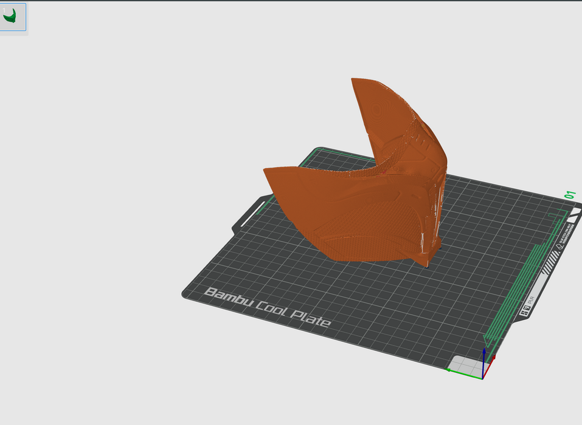Click the green 01 plate number label
This screenshot has width=582, height=425.
(570, 195)
